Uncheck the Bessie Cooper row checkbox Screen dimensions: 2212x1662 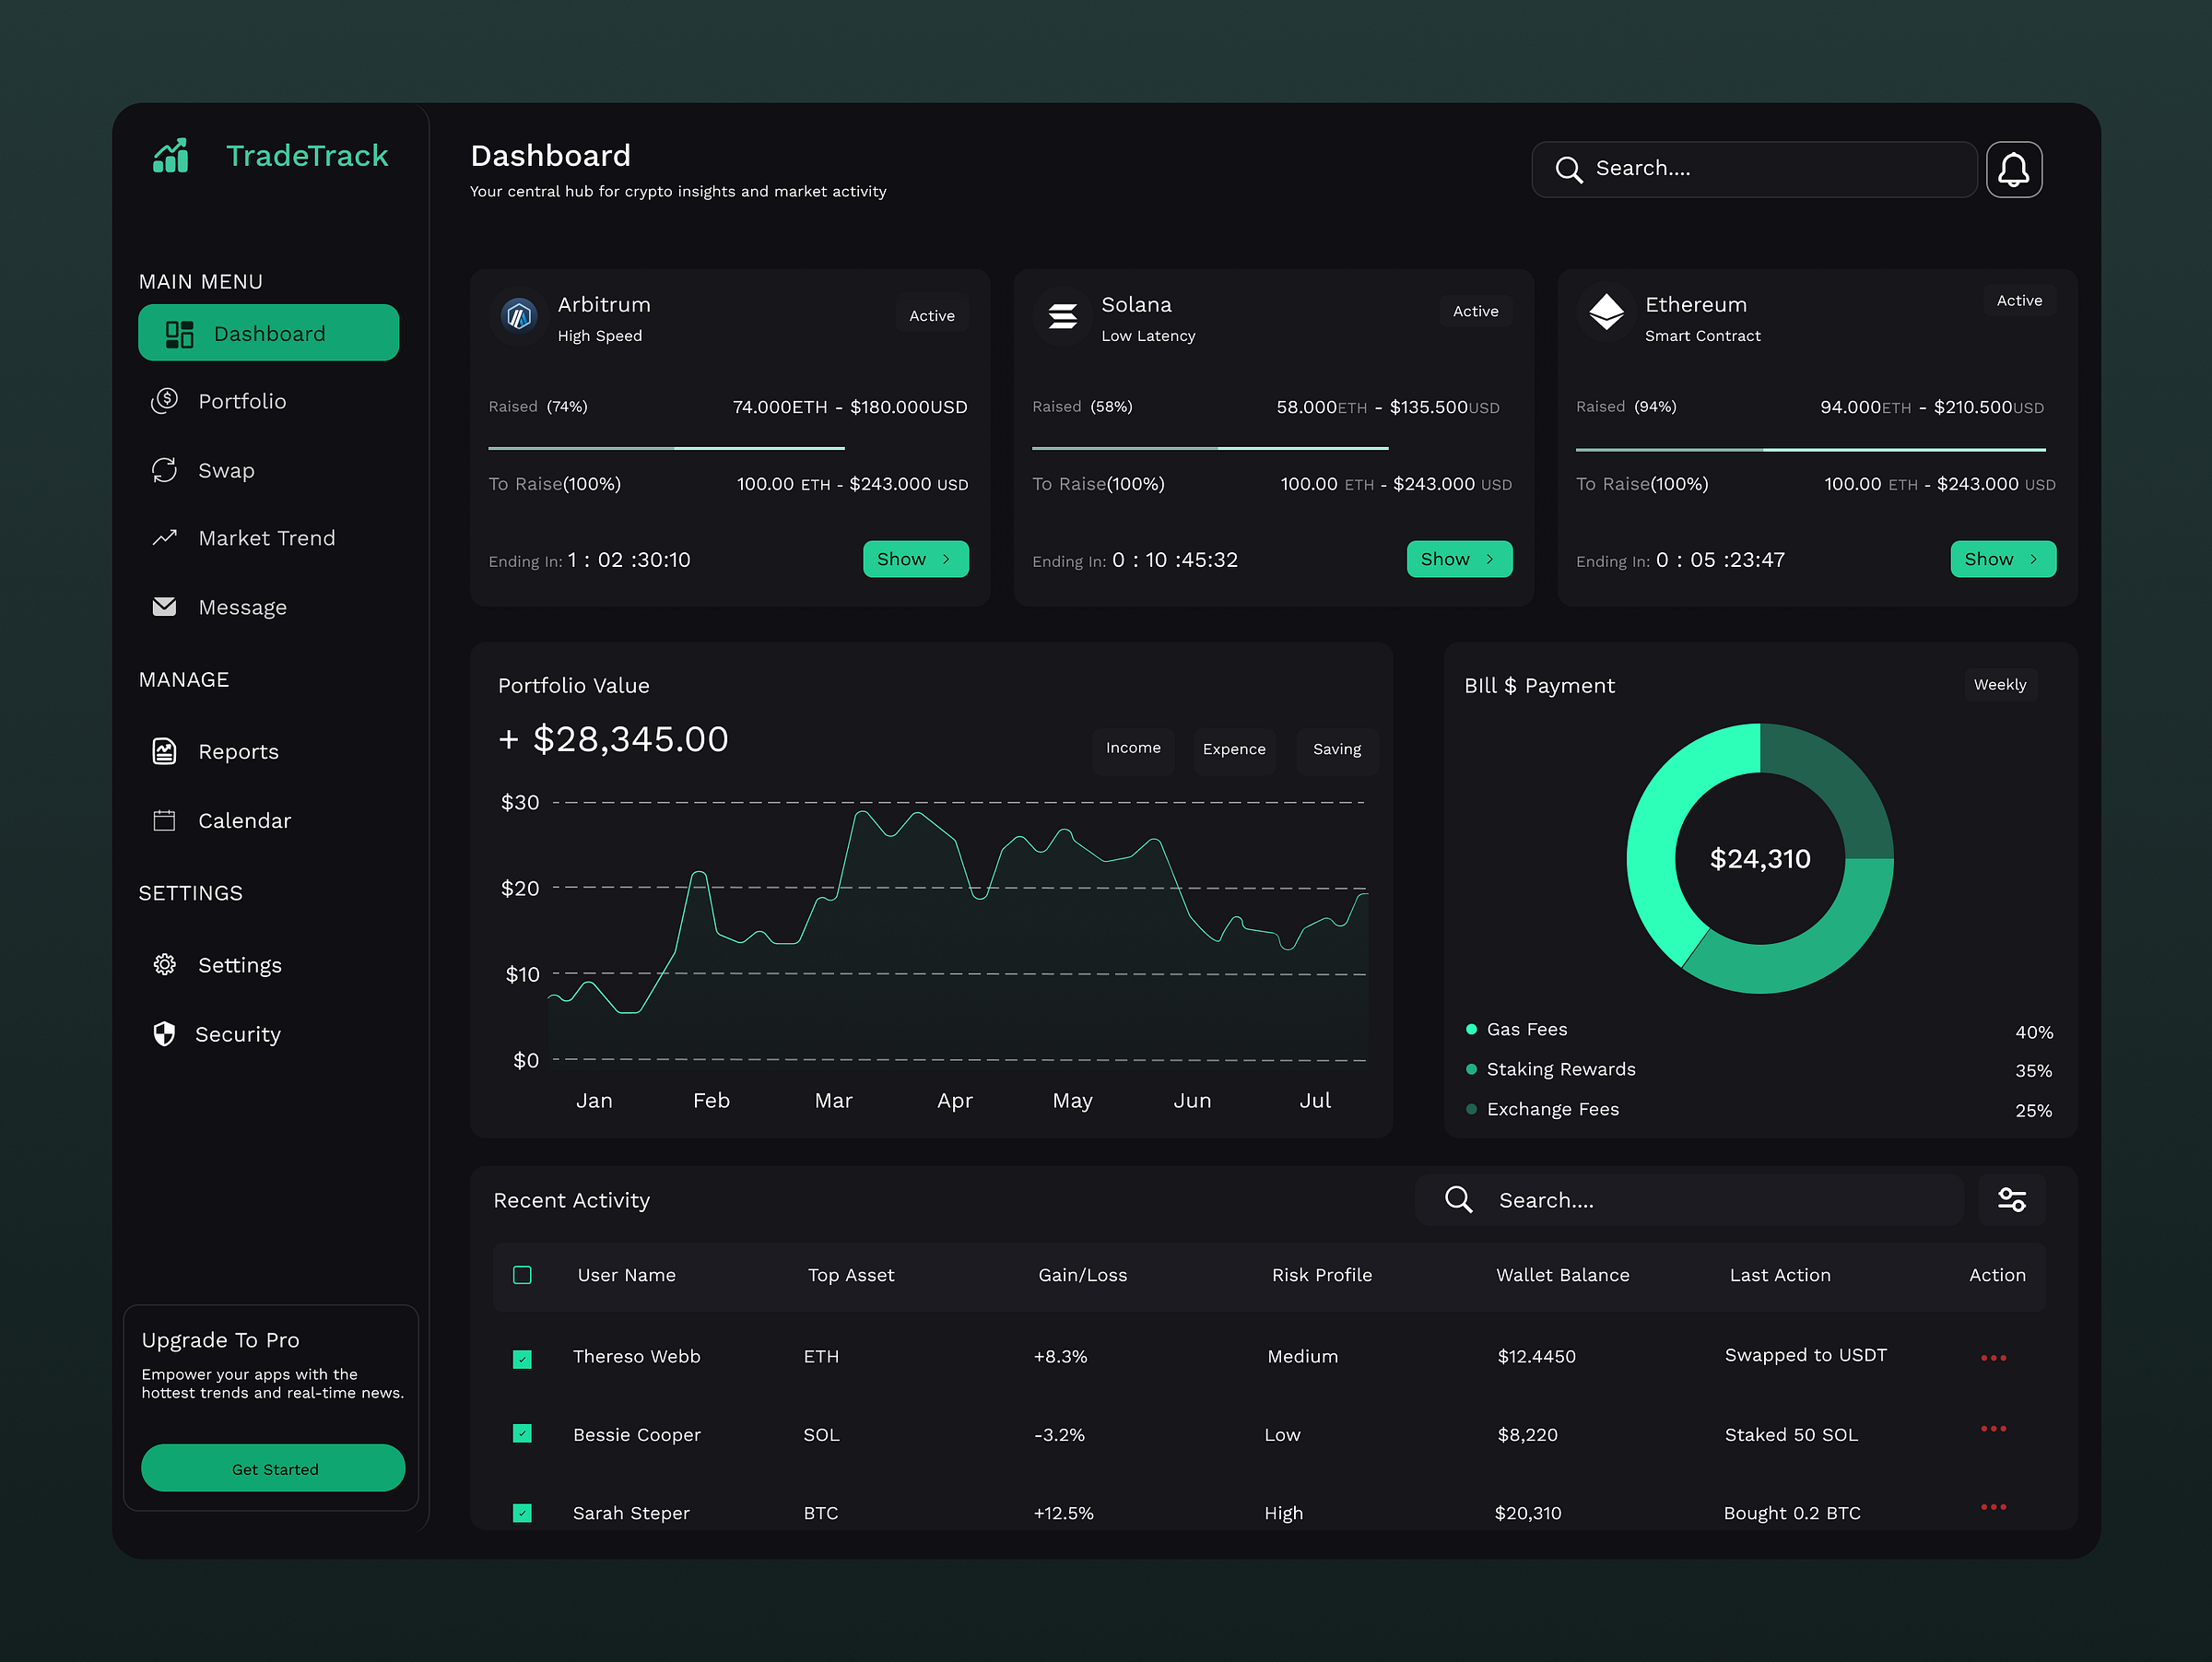click(522, 1433)
